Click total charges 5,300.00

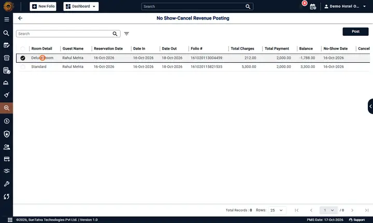click(x=249, y=67)
